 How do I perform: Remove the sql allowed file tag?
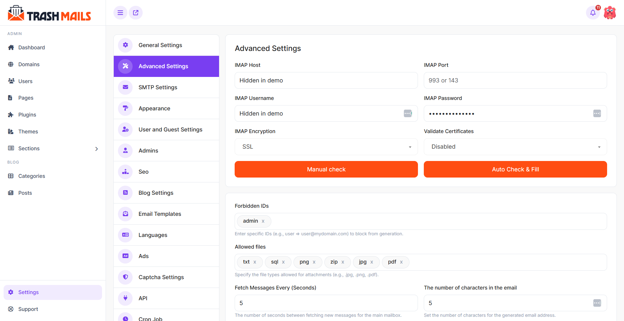point(283,262)
